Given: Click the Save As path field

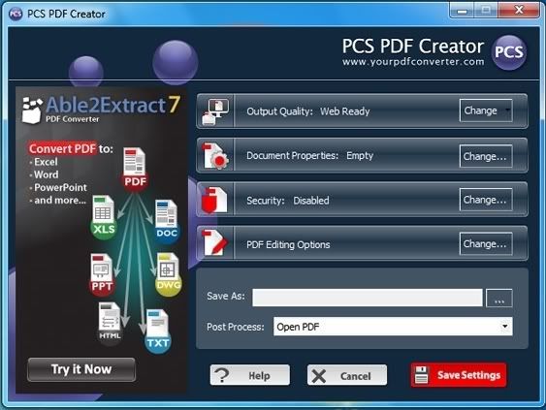Looking at the screenshot, I should tap(368, 298).
